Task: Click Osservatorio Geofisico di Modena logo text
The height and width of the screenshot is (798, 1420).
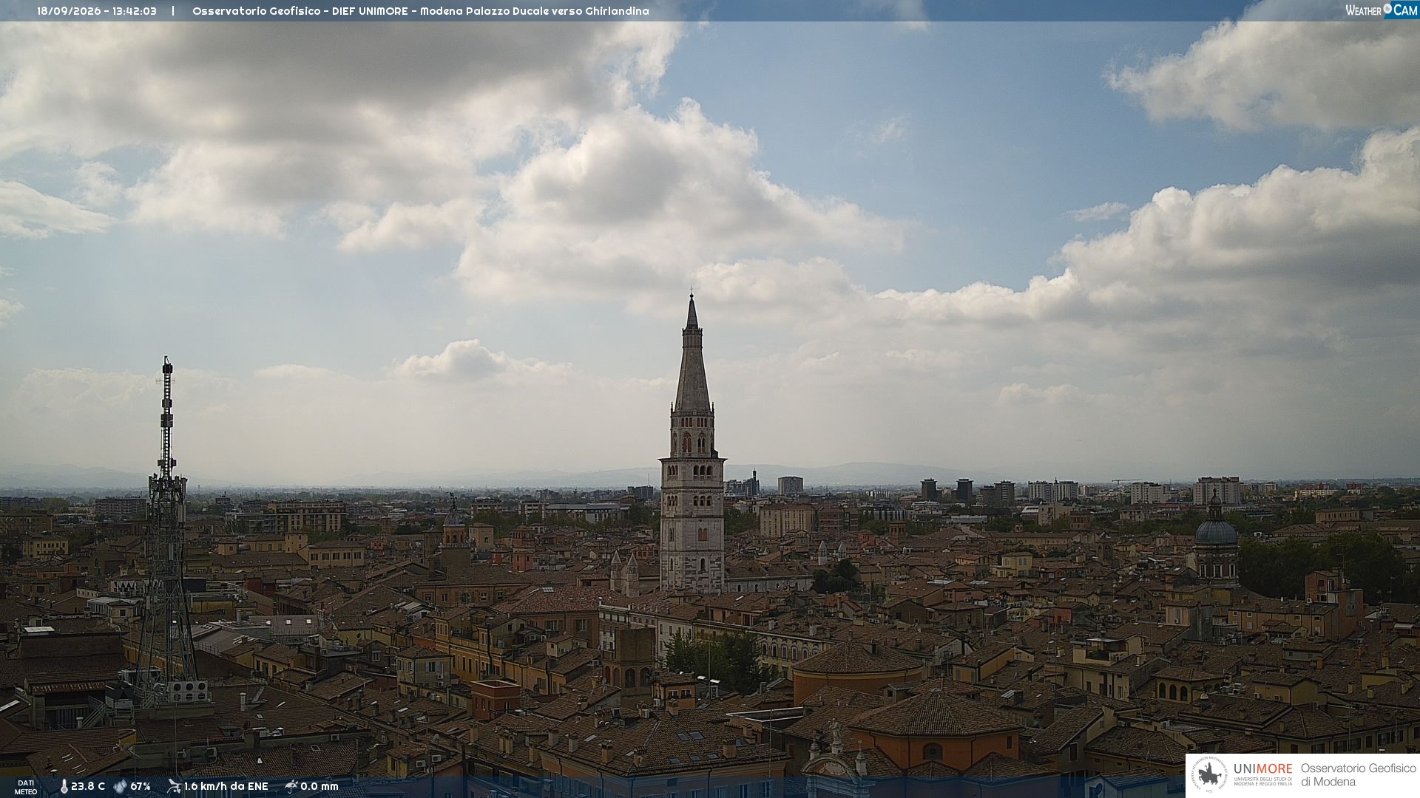Action: (x=1358, y=775)
